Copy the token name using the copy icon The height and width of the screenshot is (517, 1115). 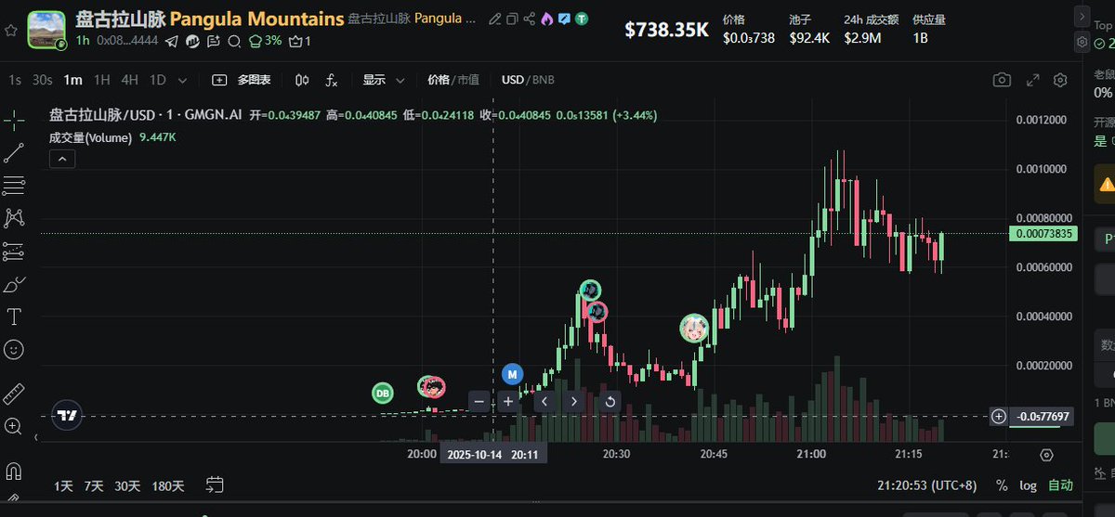pos(512,19)
